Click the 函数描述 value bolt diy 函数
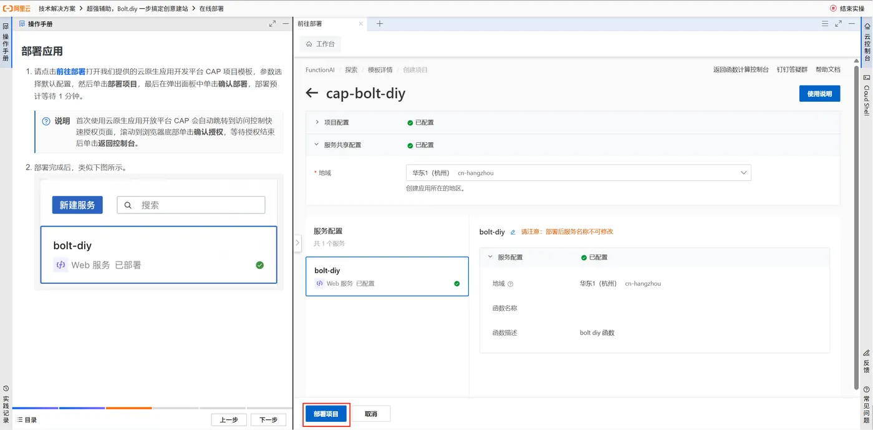 tap(597, 333)
